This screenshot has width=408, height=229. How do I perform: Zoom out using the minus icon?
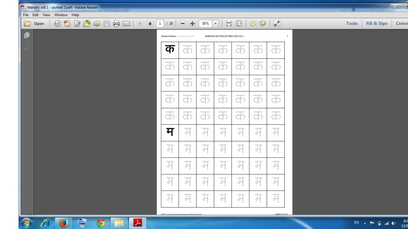tap(182, 23)
